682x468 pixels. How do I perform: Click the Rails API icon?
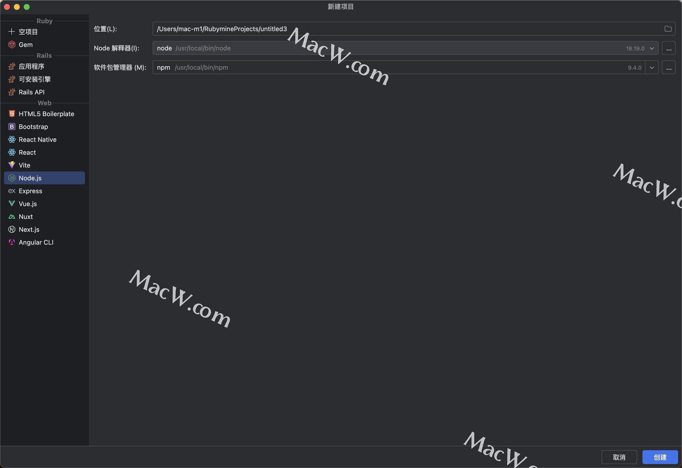[x=12, y=92]
